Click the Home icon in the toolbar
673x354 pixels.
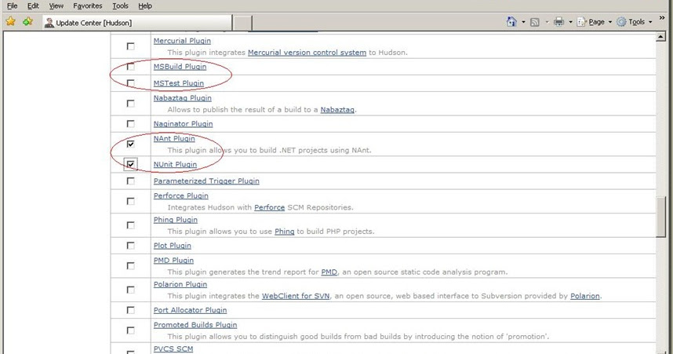coord(511,22)
